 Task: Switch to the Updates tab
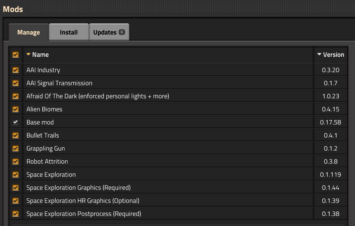click(109, 32)
